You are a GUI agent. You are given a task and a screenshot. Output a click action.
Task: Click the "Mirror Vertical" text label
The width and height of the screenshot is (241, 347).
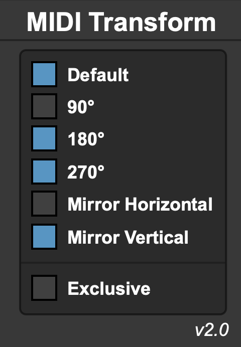coord(128,237)
